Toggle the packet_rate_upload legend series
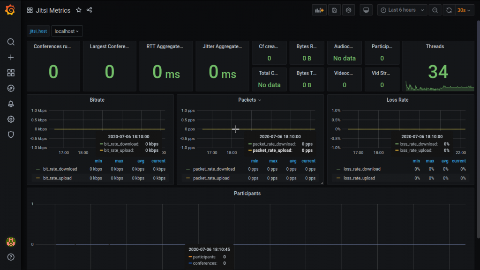 click(x=211, y=178)
